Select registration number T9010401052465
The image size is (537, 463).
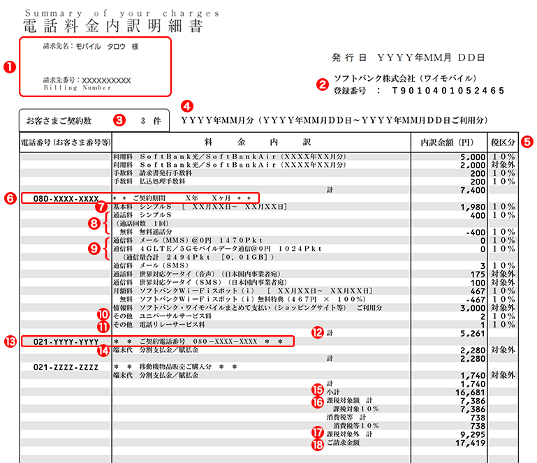click(x=448, y=91)
